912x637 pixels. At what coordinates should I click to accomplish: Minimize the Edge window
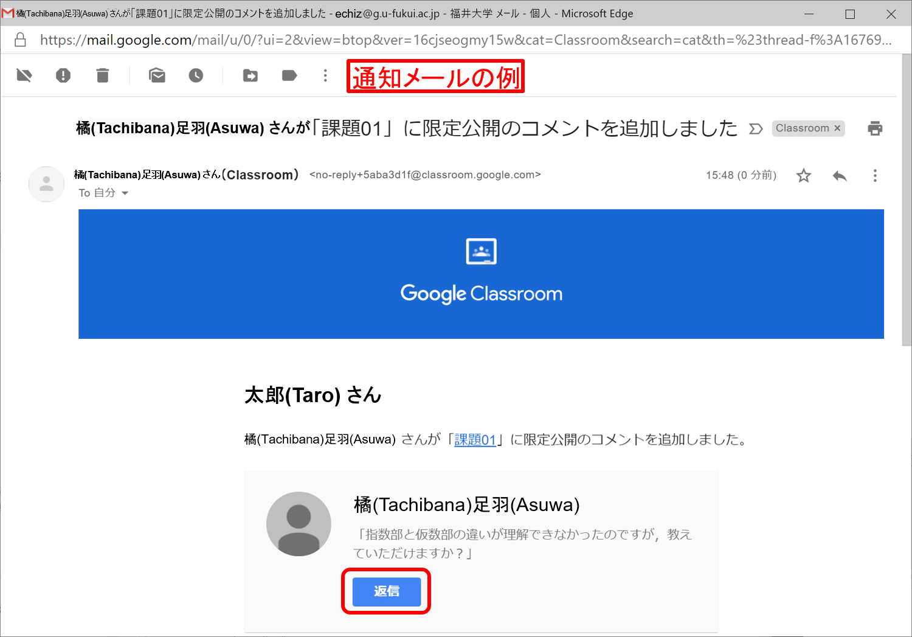click(809, 14)
